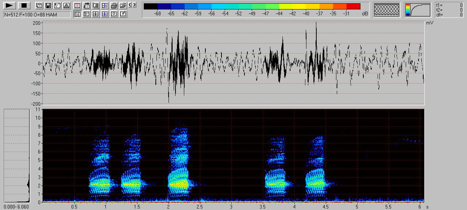The image size is (467, 210).
Task: Toggle the pencil edit mode button
Action: click(x=123, y=14)
